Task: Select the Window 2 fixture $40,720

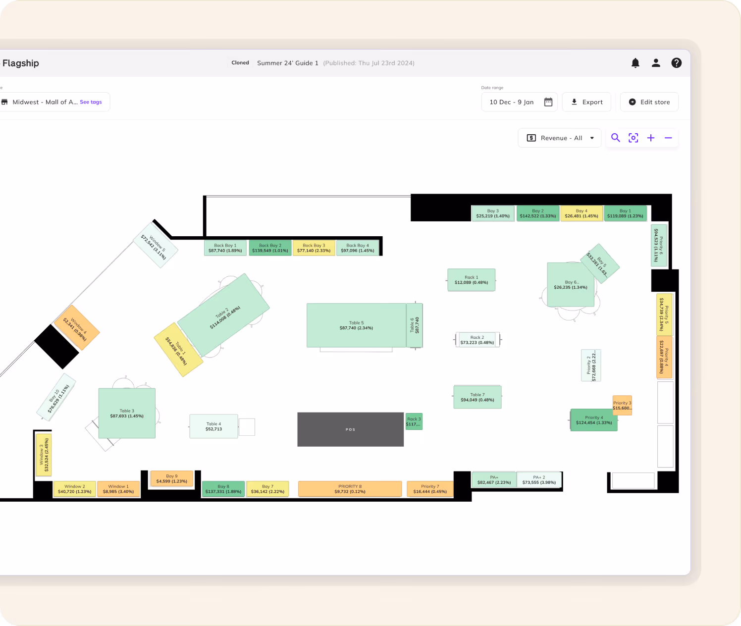Action: click(75, 489)
